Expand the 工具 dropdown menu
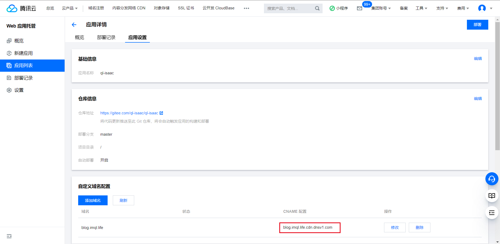 421,8
